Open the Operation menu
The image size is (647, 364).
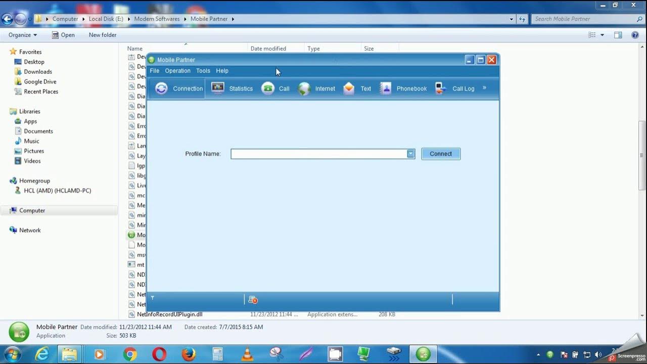177,71
